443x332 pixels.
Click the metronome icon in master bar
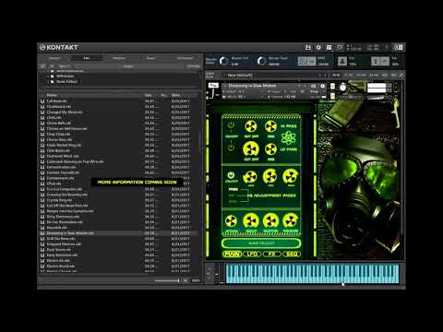pos(342,61)
